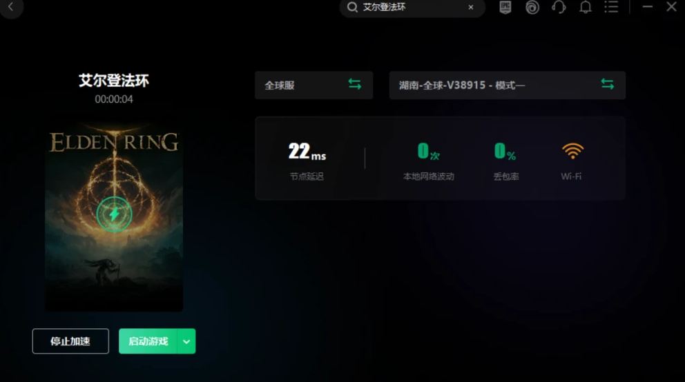Click the 丢包率 packet loss indicator
The height and width of the screenshot is (382, 685).
pos(506,161)
